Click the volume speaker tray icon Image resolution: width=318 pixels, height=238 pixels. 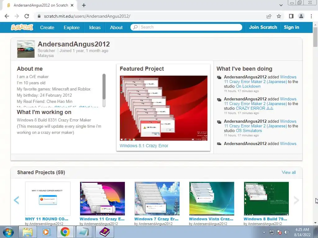point(287,232)
